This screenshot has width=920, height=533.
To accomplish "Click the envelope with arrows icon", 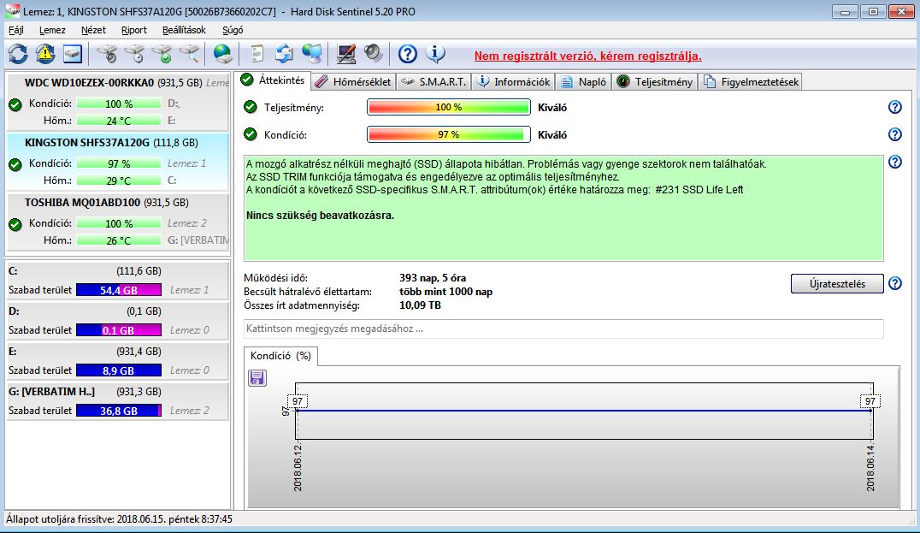I will (285, 54).
